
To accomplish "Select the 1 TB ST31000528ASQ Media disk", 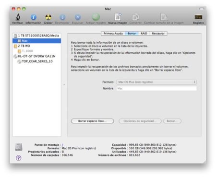I will (36, 35).
